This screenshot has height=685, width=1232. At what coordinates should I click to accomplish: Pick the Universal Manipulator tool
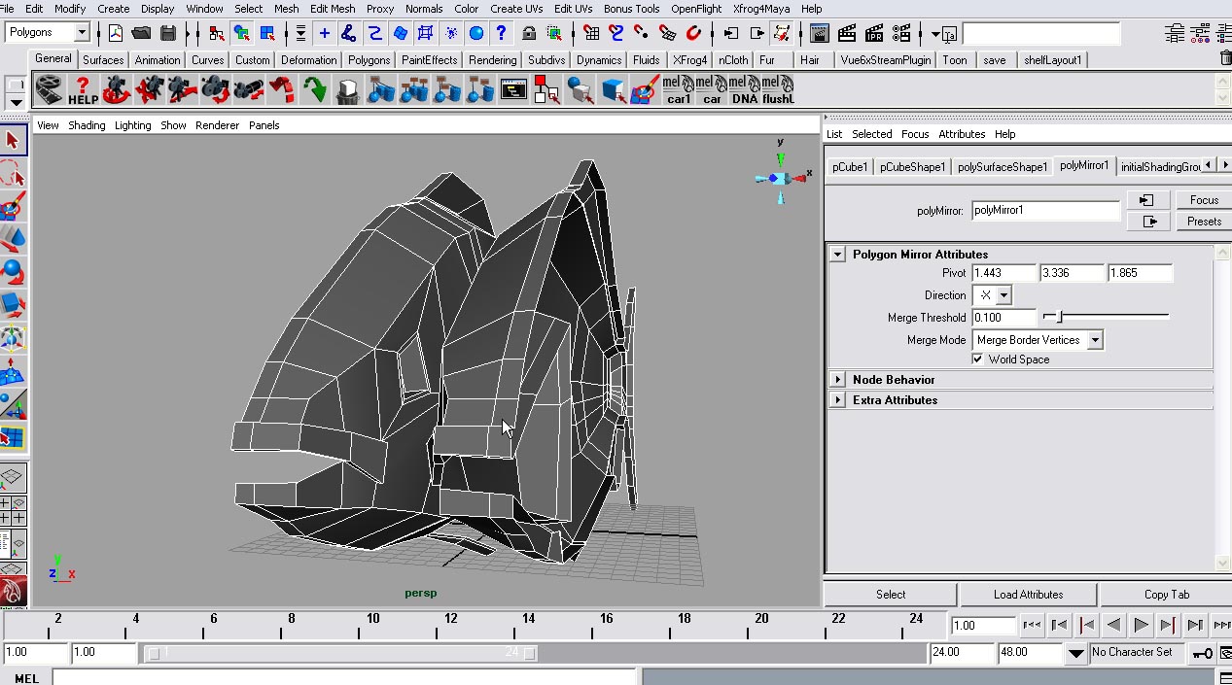click(x=13, y=339)
